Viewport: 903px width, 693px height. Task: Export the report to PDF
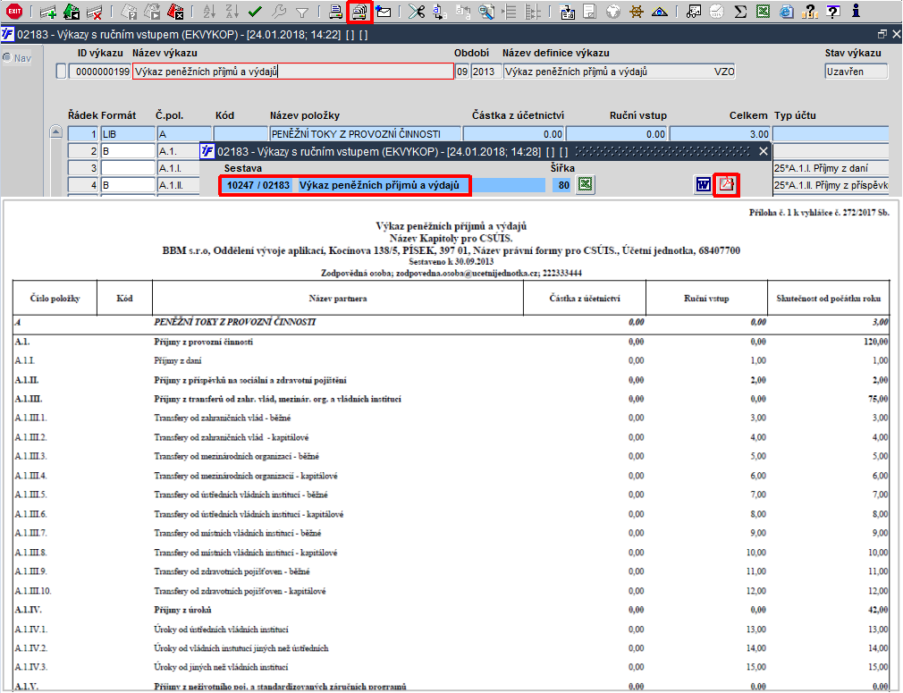click(x=726, y=185)
